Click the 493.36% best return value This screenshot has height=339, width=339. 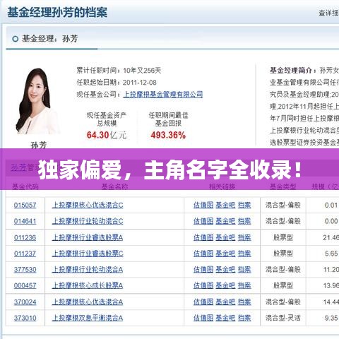pos(168,135)
